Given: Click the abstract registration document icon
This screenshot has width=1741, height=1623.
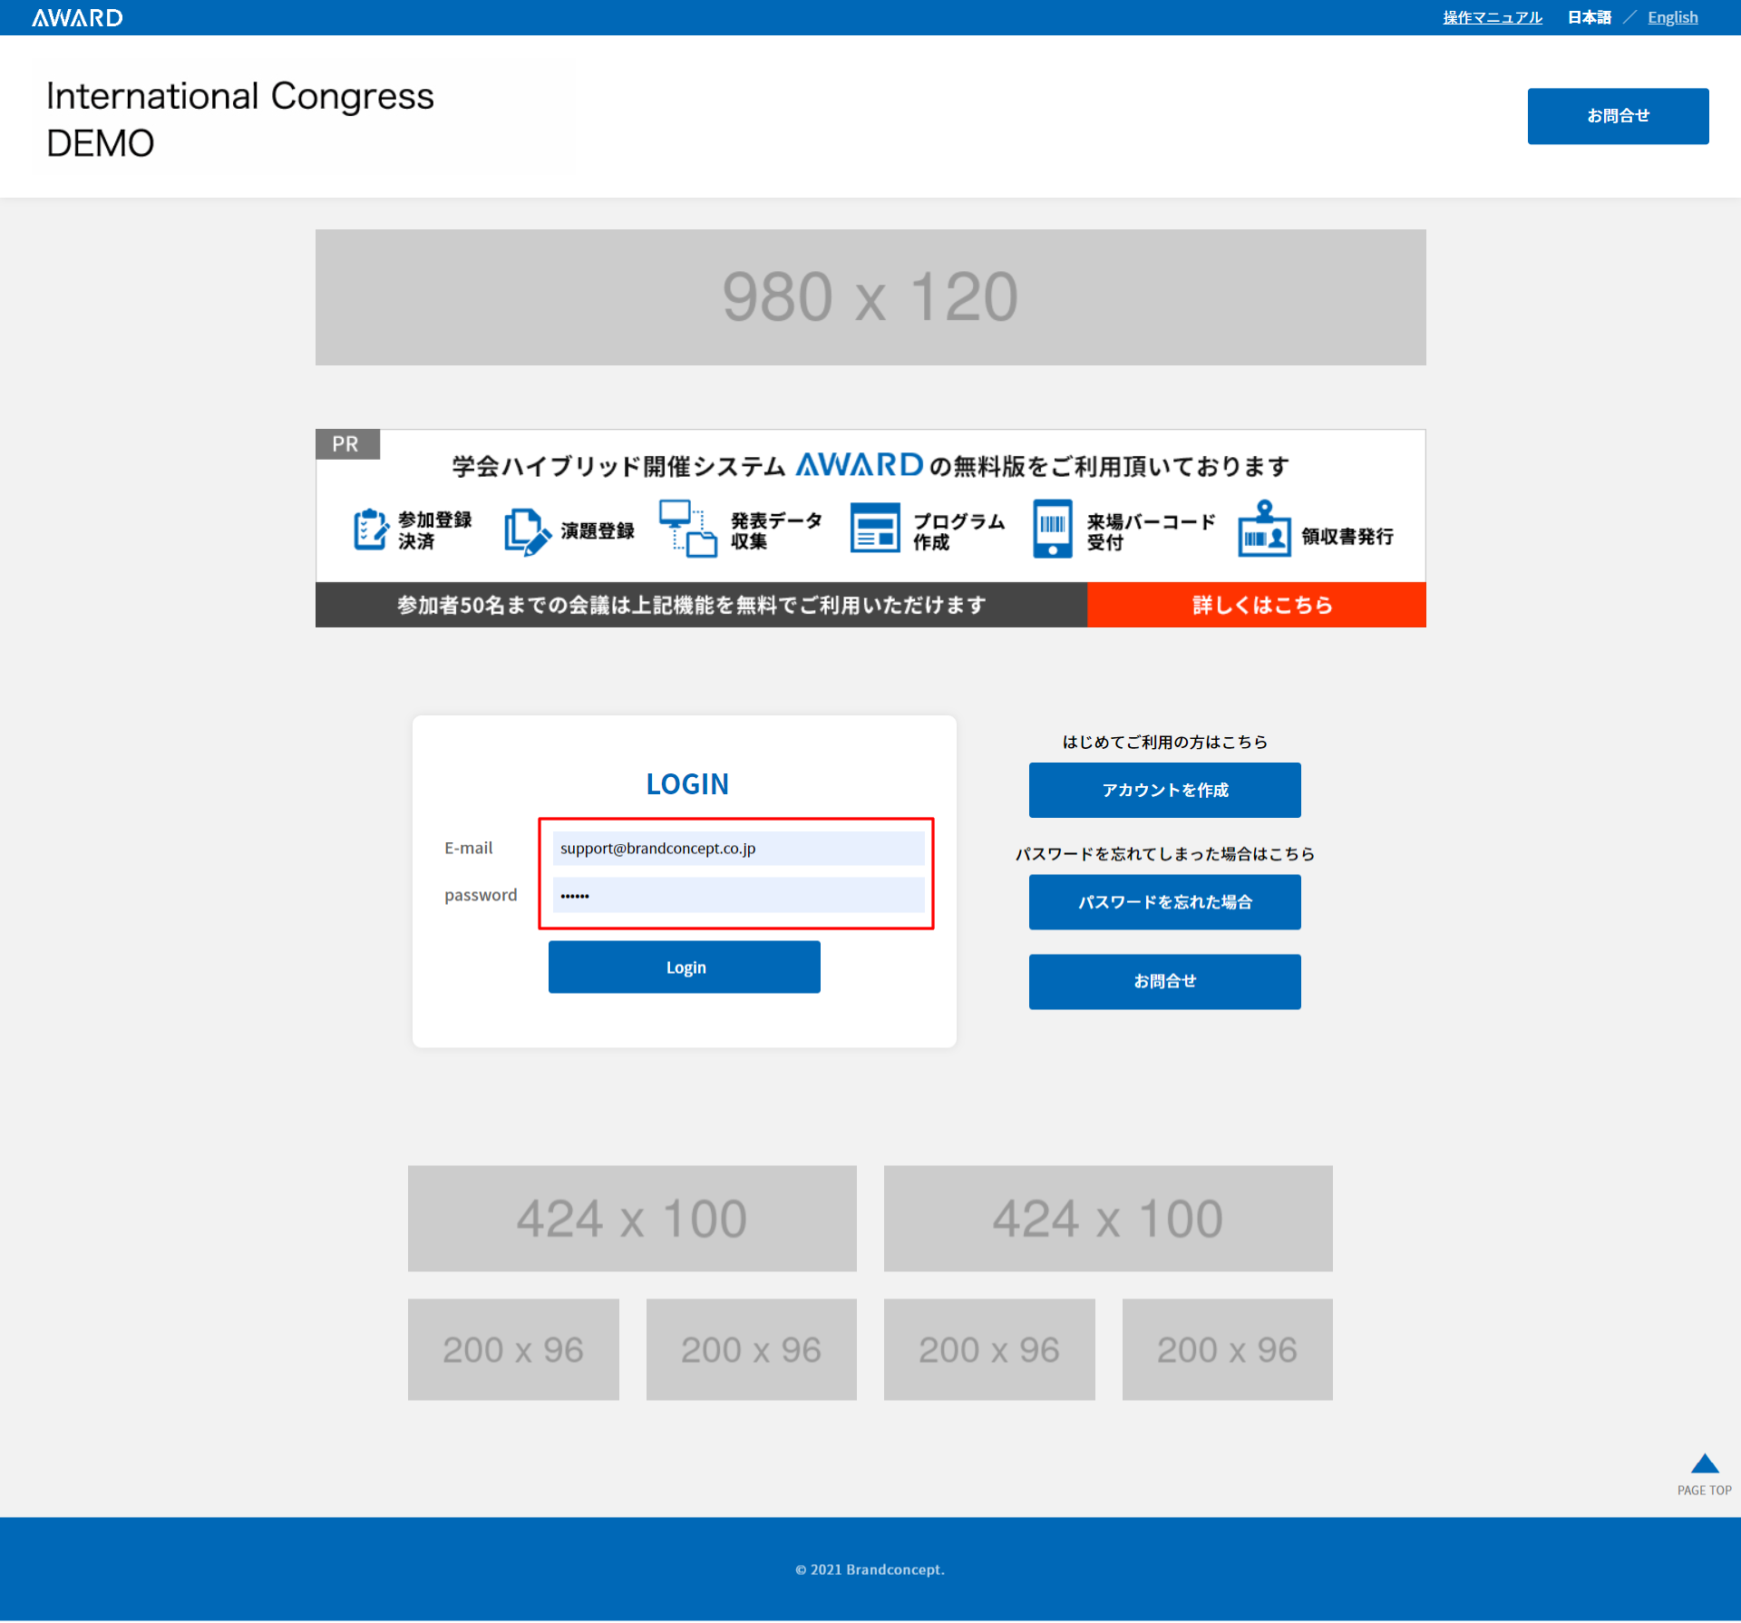Looking at the screenshot, I should click(526, 531).
